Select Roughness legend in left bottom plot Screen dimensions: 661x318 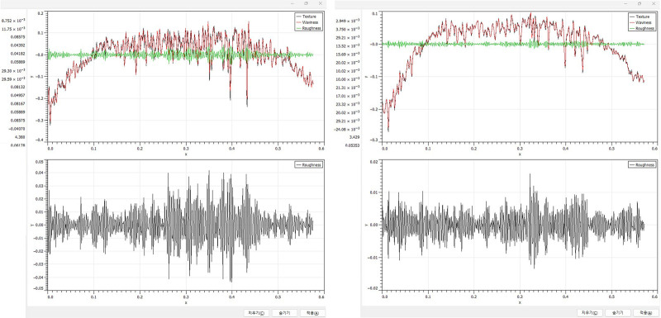click(309, 164)
